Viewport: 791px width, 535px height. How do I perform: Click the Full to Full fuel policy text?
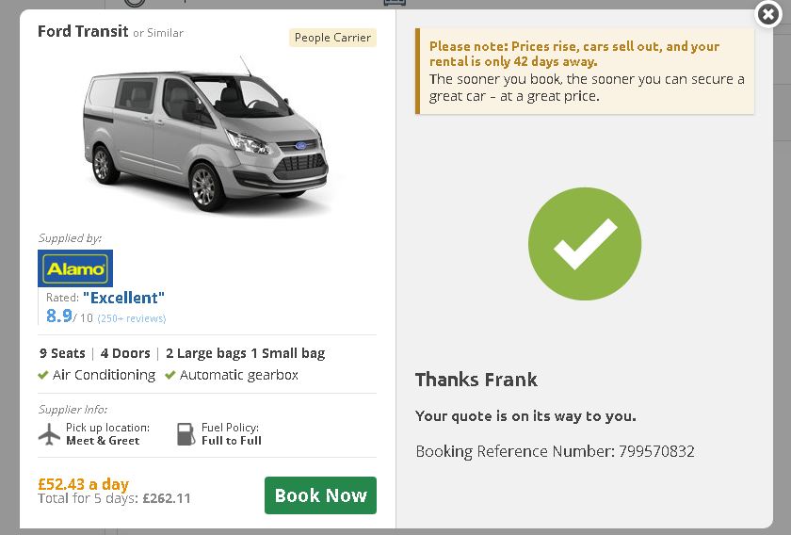pos(232,441)
